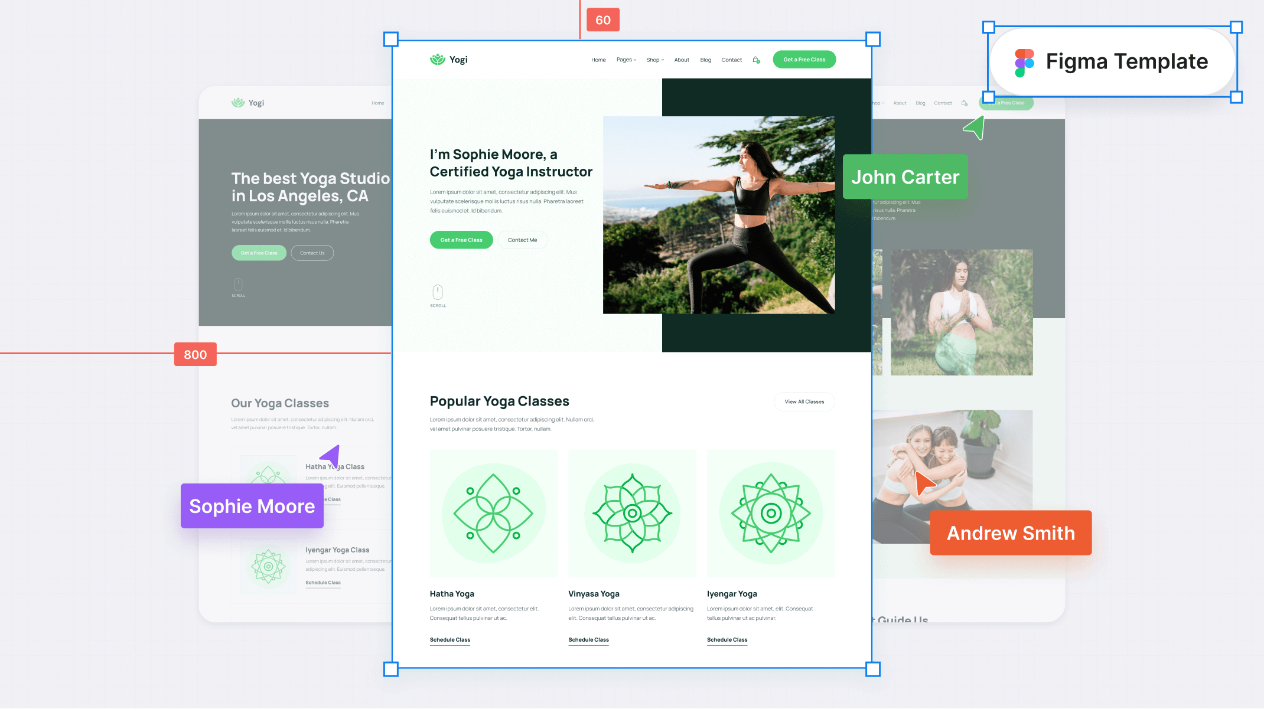Click the Get a Free Class button in navbar

(x=804, y=59)
